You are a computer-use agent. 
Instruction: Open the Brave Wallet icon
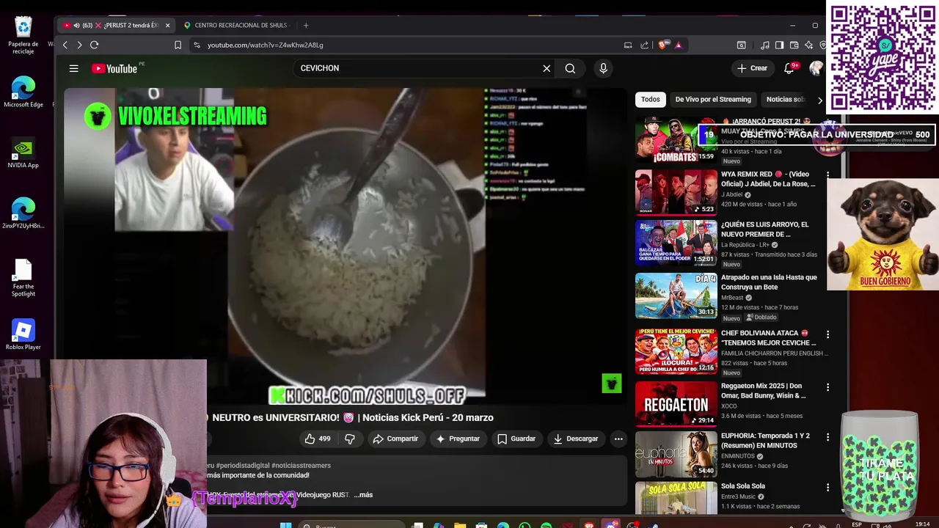coord(793,45)
